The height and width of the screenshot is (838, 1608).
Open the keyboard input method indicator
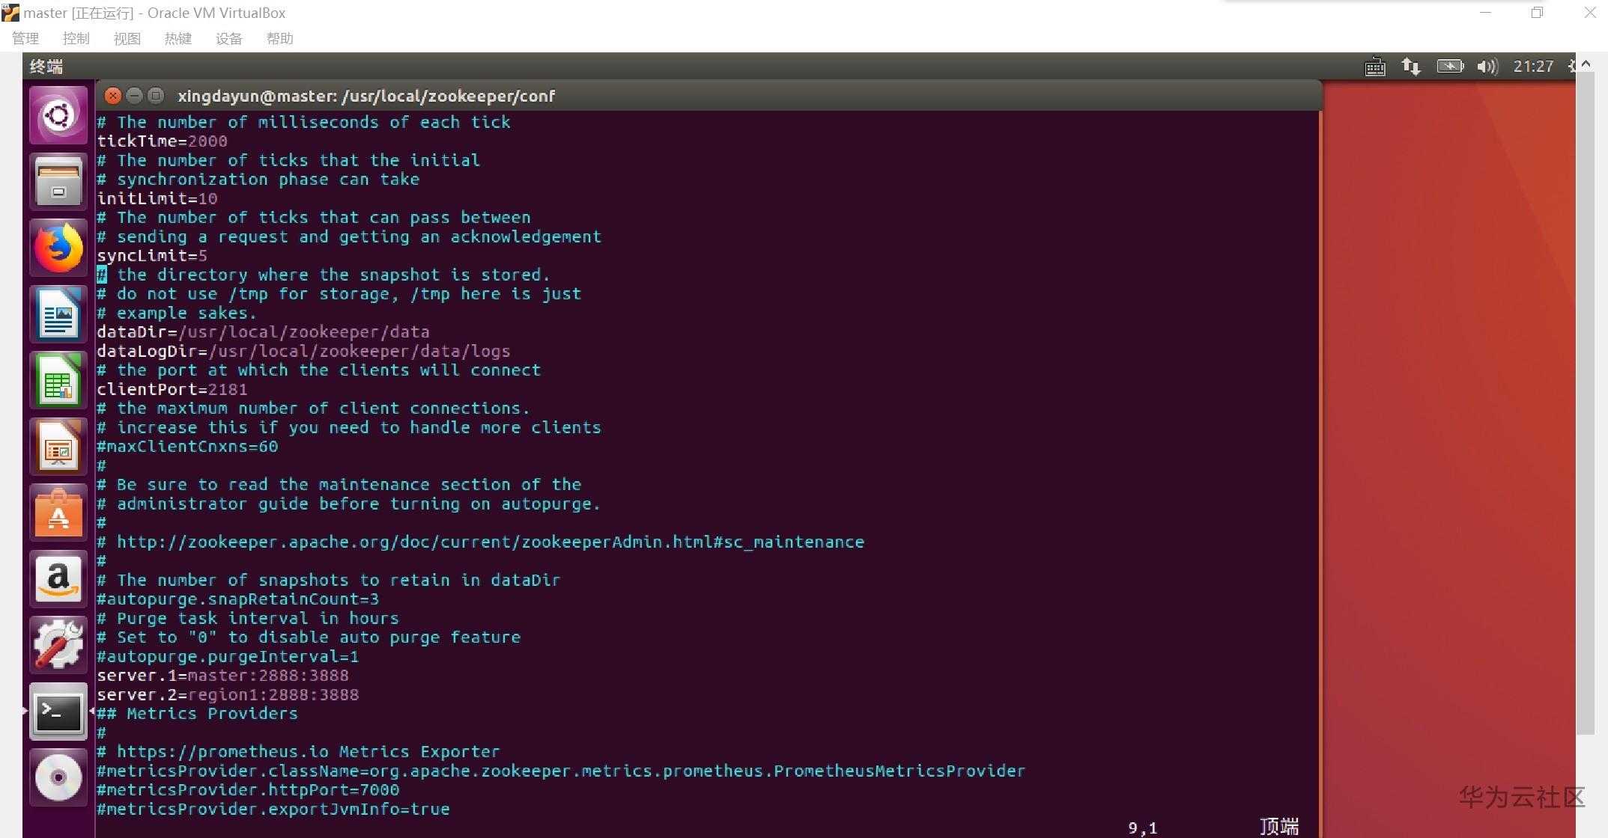pyautogui.click(x=1375, y=67)
